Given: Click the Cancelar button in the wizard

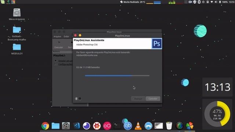Looking at the screenshot, I should pyautogui.click(x=153, y=99).
